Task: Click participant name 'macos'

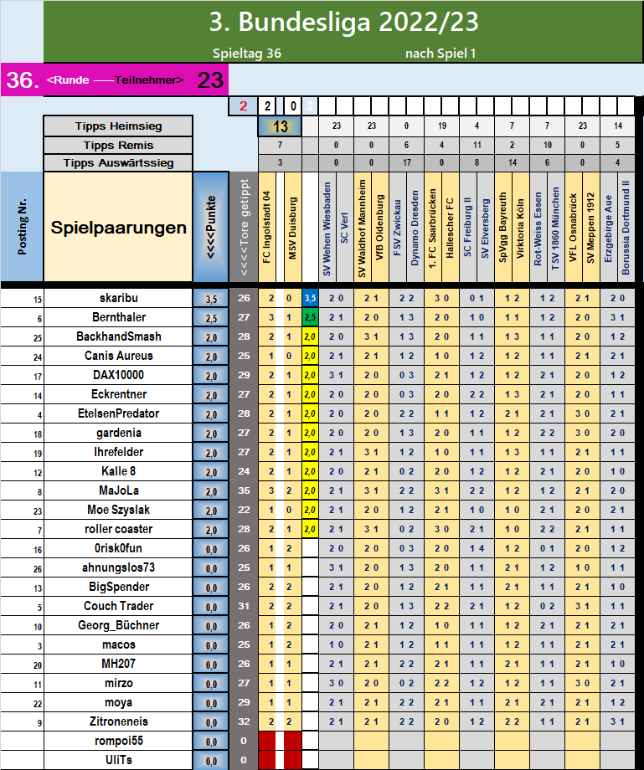Action: [118, 644]
